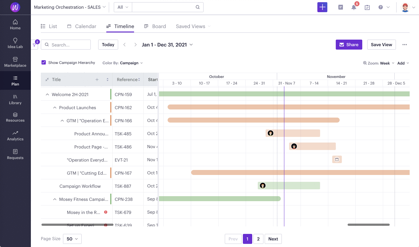419x247 pixels.
Task: Switch to the Board tab
Action: 155,26
